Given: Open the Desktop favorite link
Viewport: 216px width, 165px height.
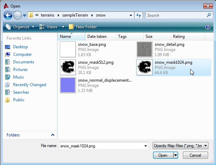Looking at the screenshot, I should (20, 47).
